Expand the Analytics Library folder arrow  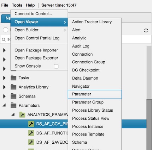4,87
